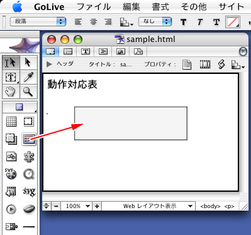Open the 段落 paragraph format dropdown
This screenshot has height=235, width=251.
pos(38,21)
